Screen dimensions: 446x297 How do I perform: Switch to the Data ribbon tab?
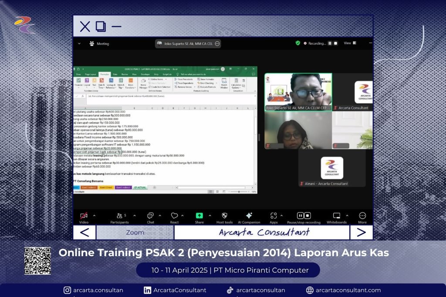click(115, 74)
